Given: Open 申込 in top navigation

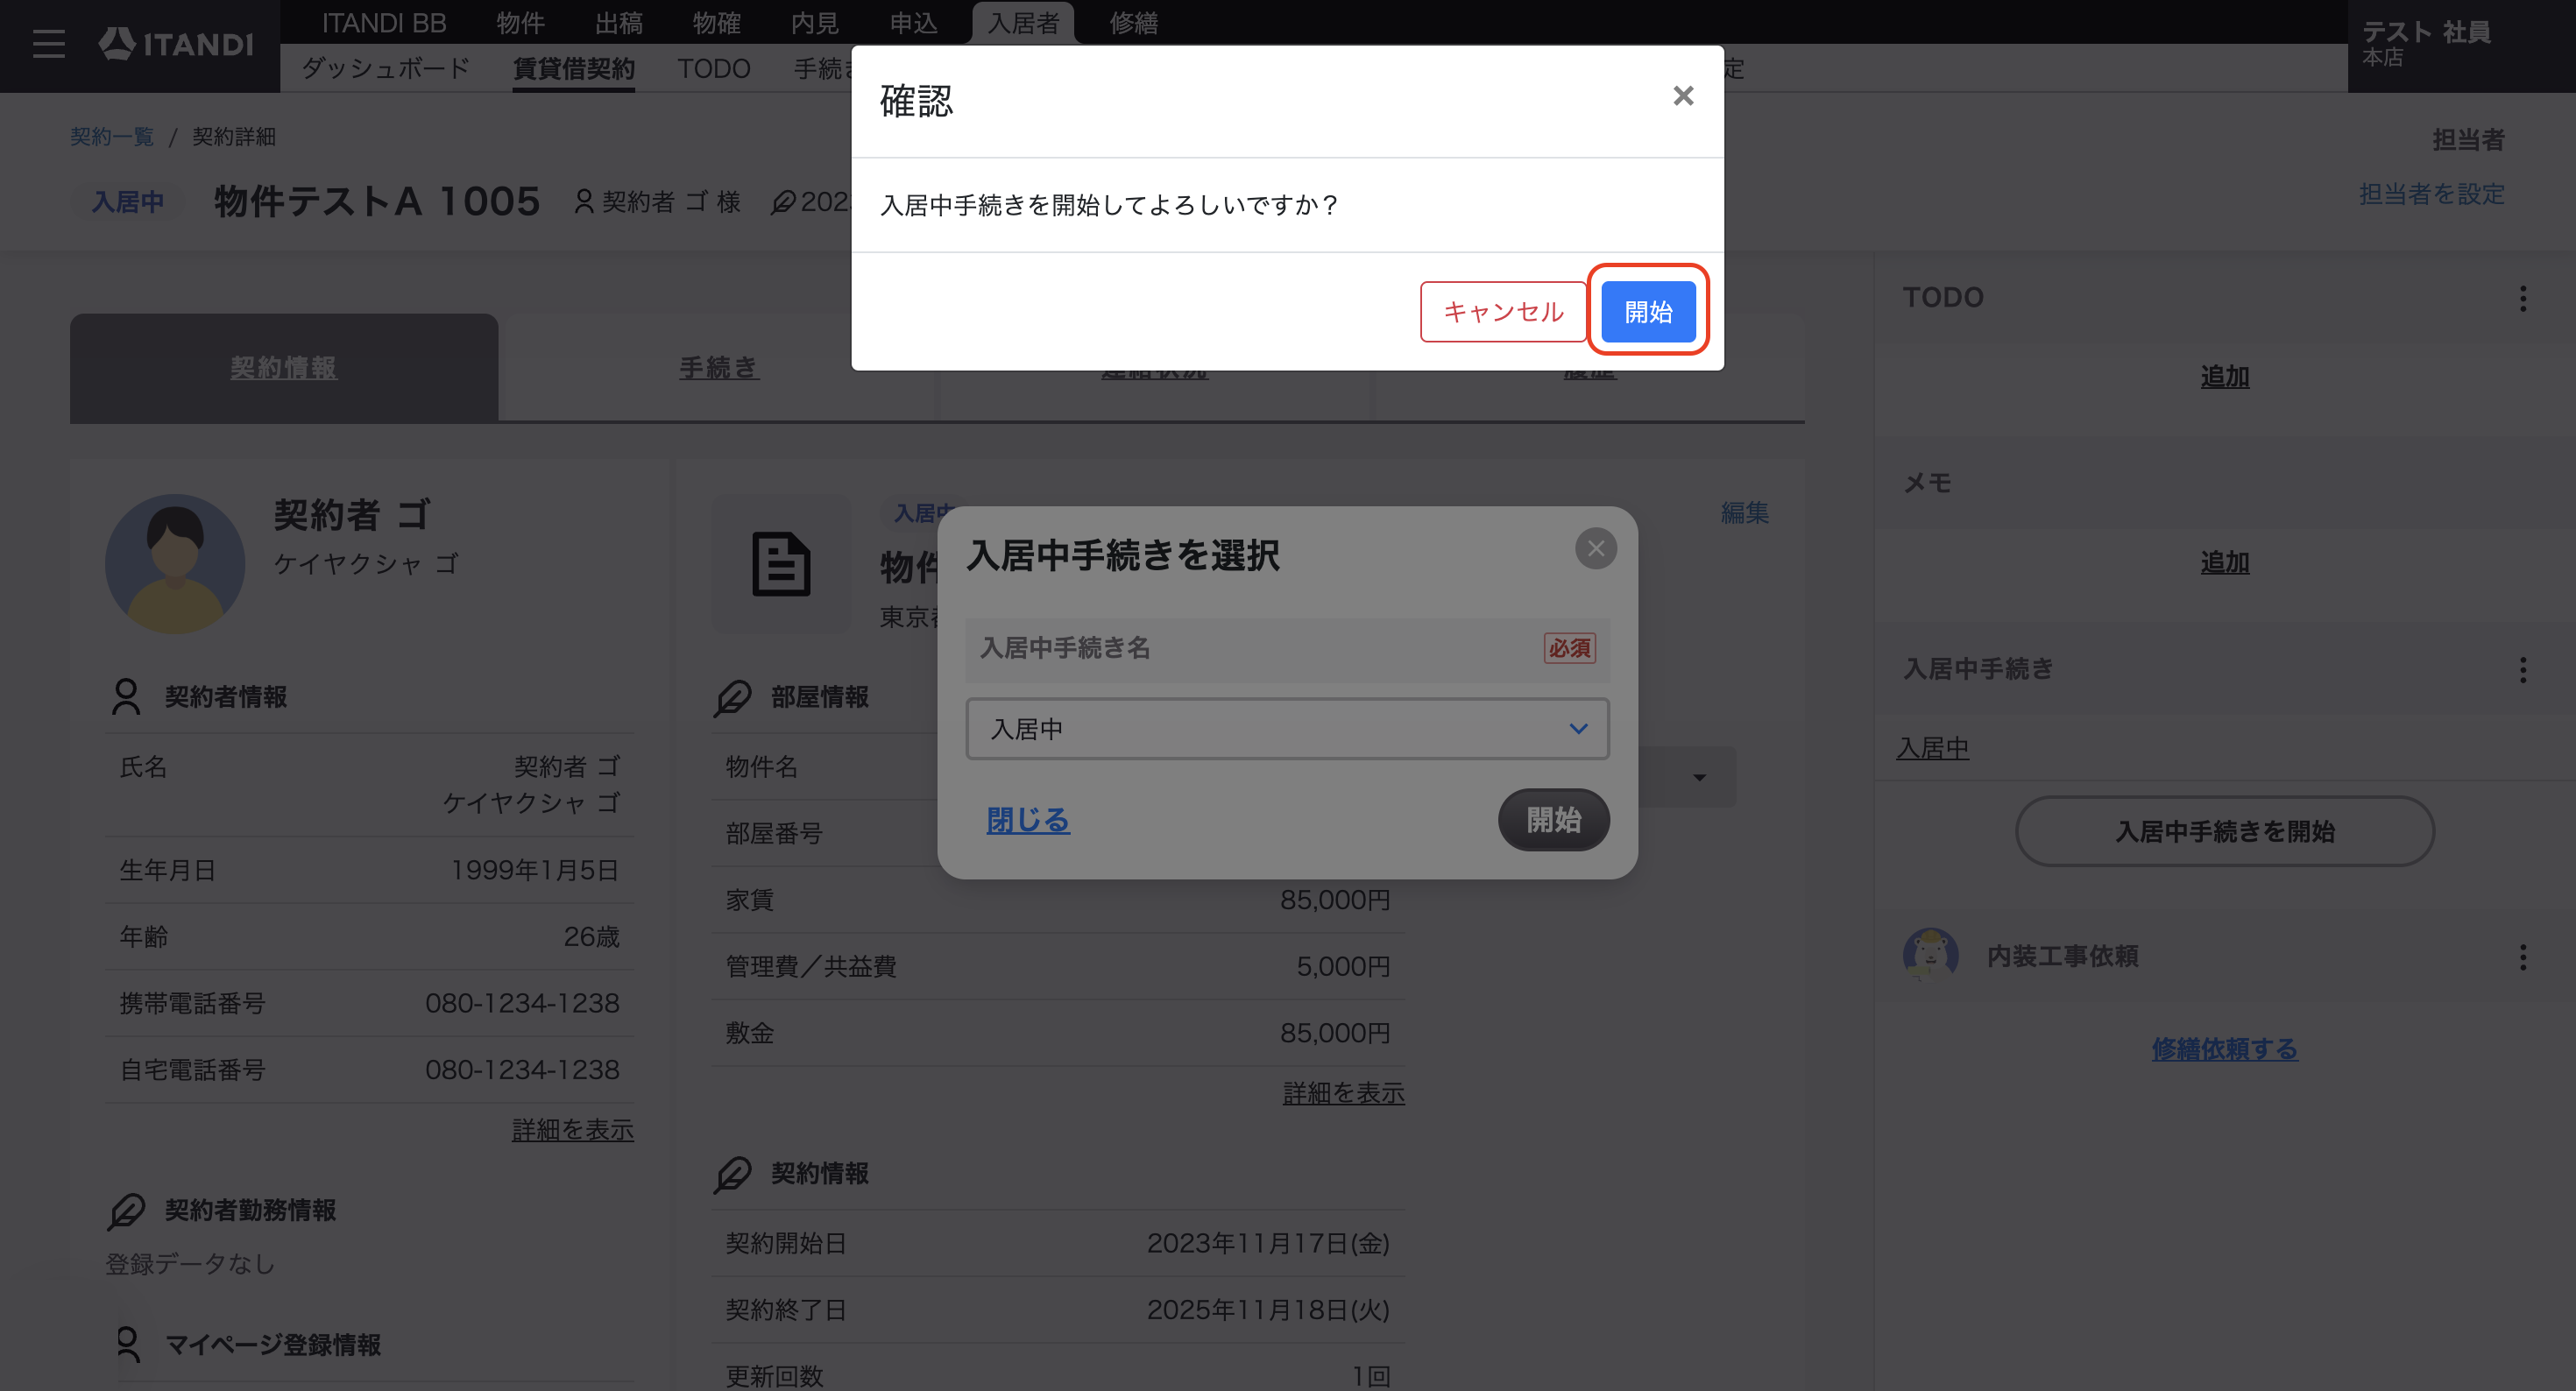Looking at the screenshot, I should click(x=913, y=22).
